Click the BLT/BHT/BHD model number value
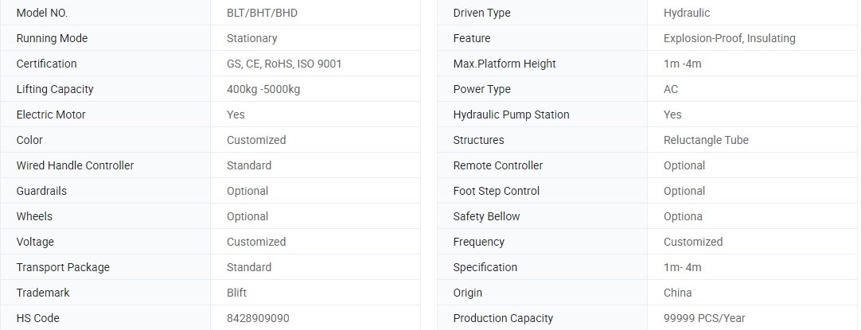This screenshot has width=861, height=330. tap(262, 13)
